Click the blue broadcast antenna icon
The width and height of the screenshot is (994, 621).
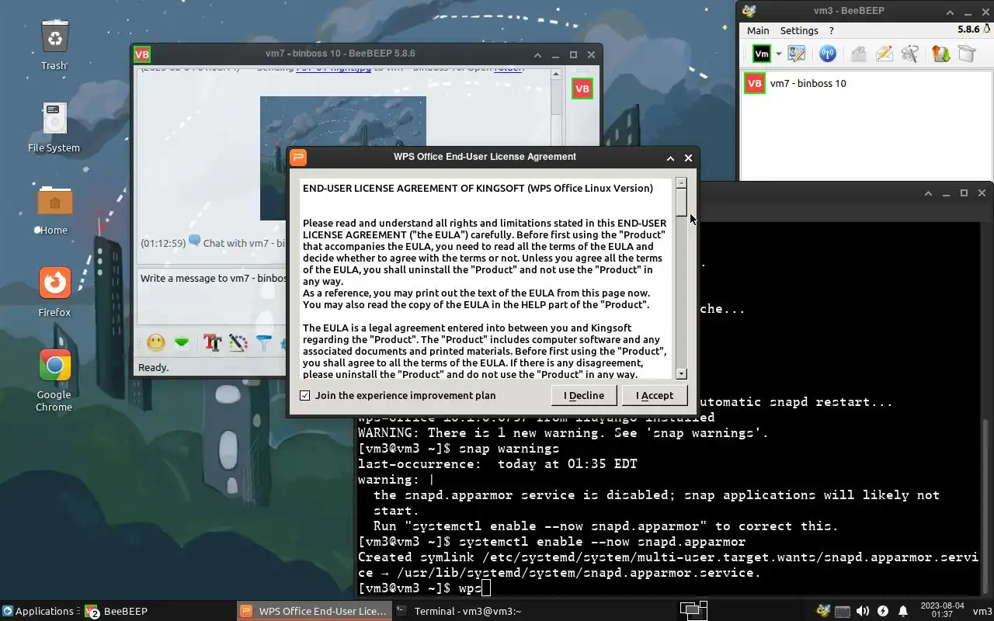click(x=828, y=54)
